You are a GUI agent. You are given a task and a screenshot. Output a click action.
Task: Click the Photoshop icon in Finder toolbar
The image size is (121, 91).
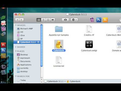[99, 20]
